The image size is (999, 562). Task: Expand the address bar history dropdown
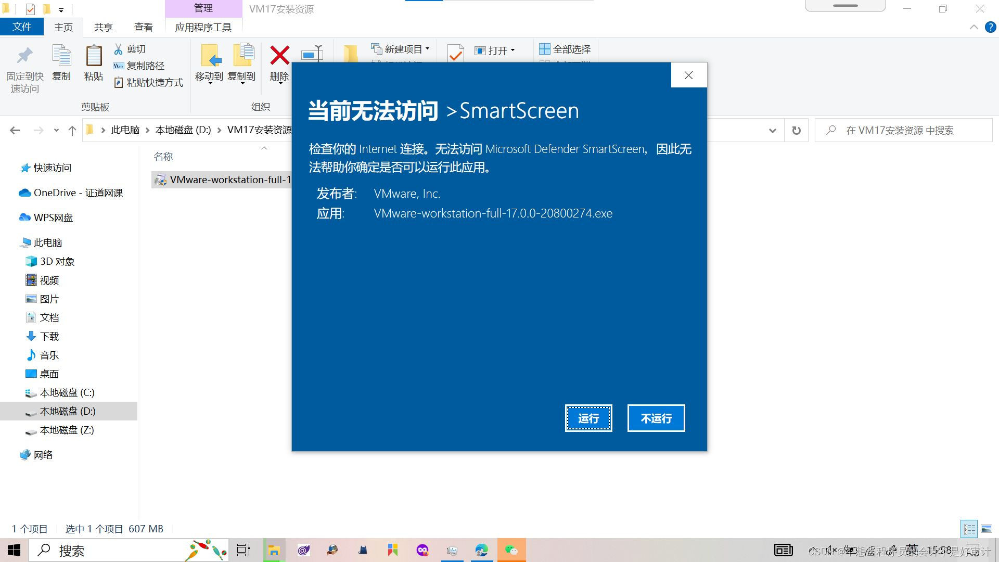click(x=773, y=131)
